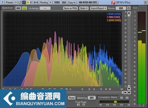The height and width of the screenshot is (108, 148).
Task: Open the USER mode selector
Action: coord(121,8)
